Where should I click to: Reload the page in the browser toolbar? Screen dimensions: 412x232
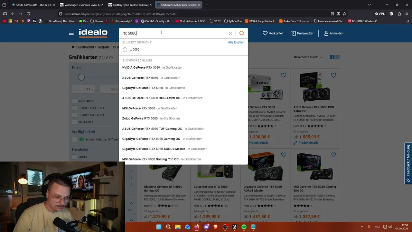[28, 14]
